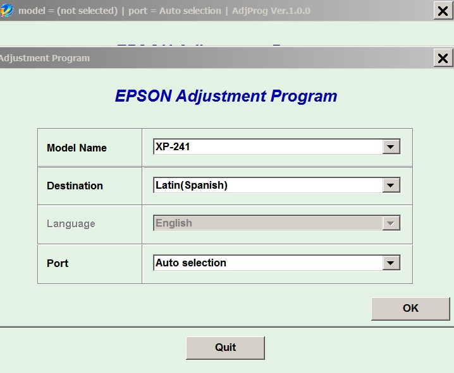Click the AdjProg application icon in title bar
This screenshot has height=373, width=454.
(x=8, y=11)
